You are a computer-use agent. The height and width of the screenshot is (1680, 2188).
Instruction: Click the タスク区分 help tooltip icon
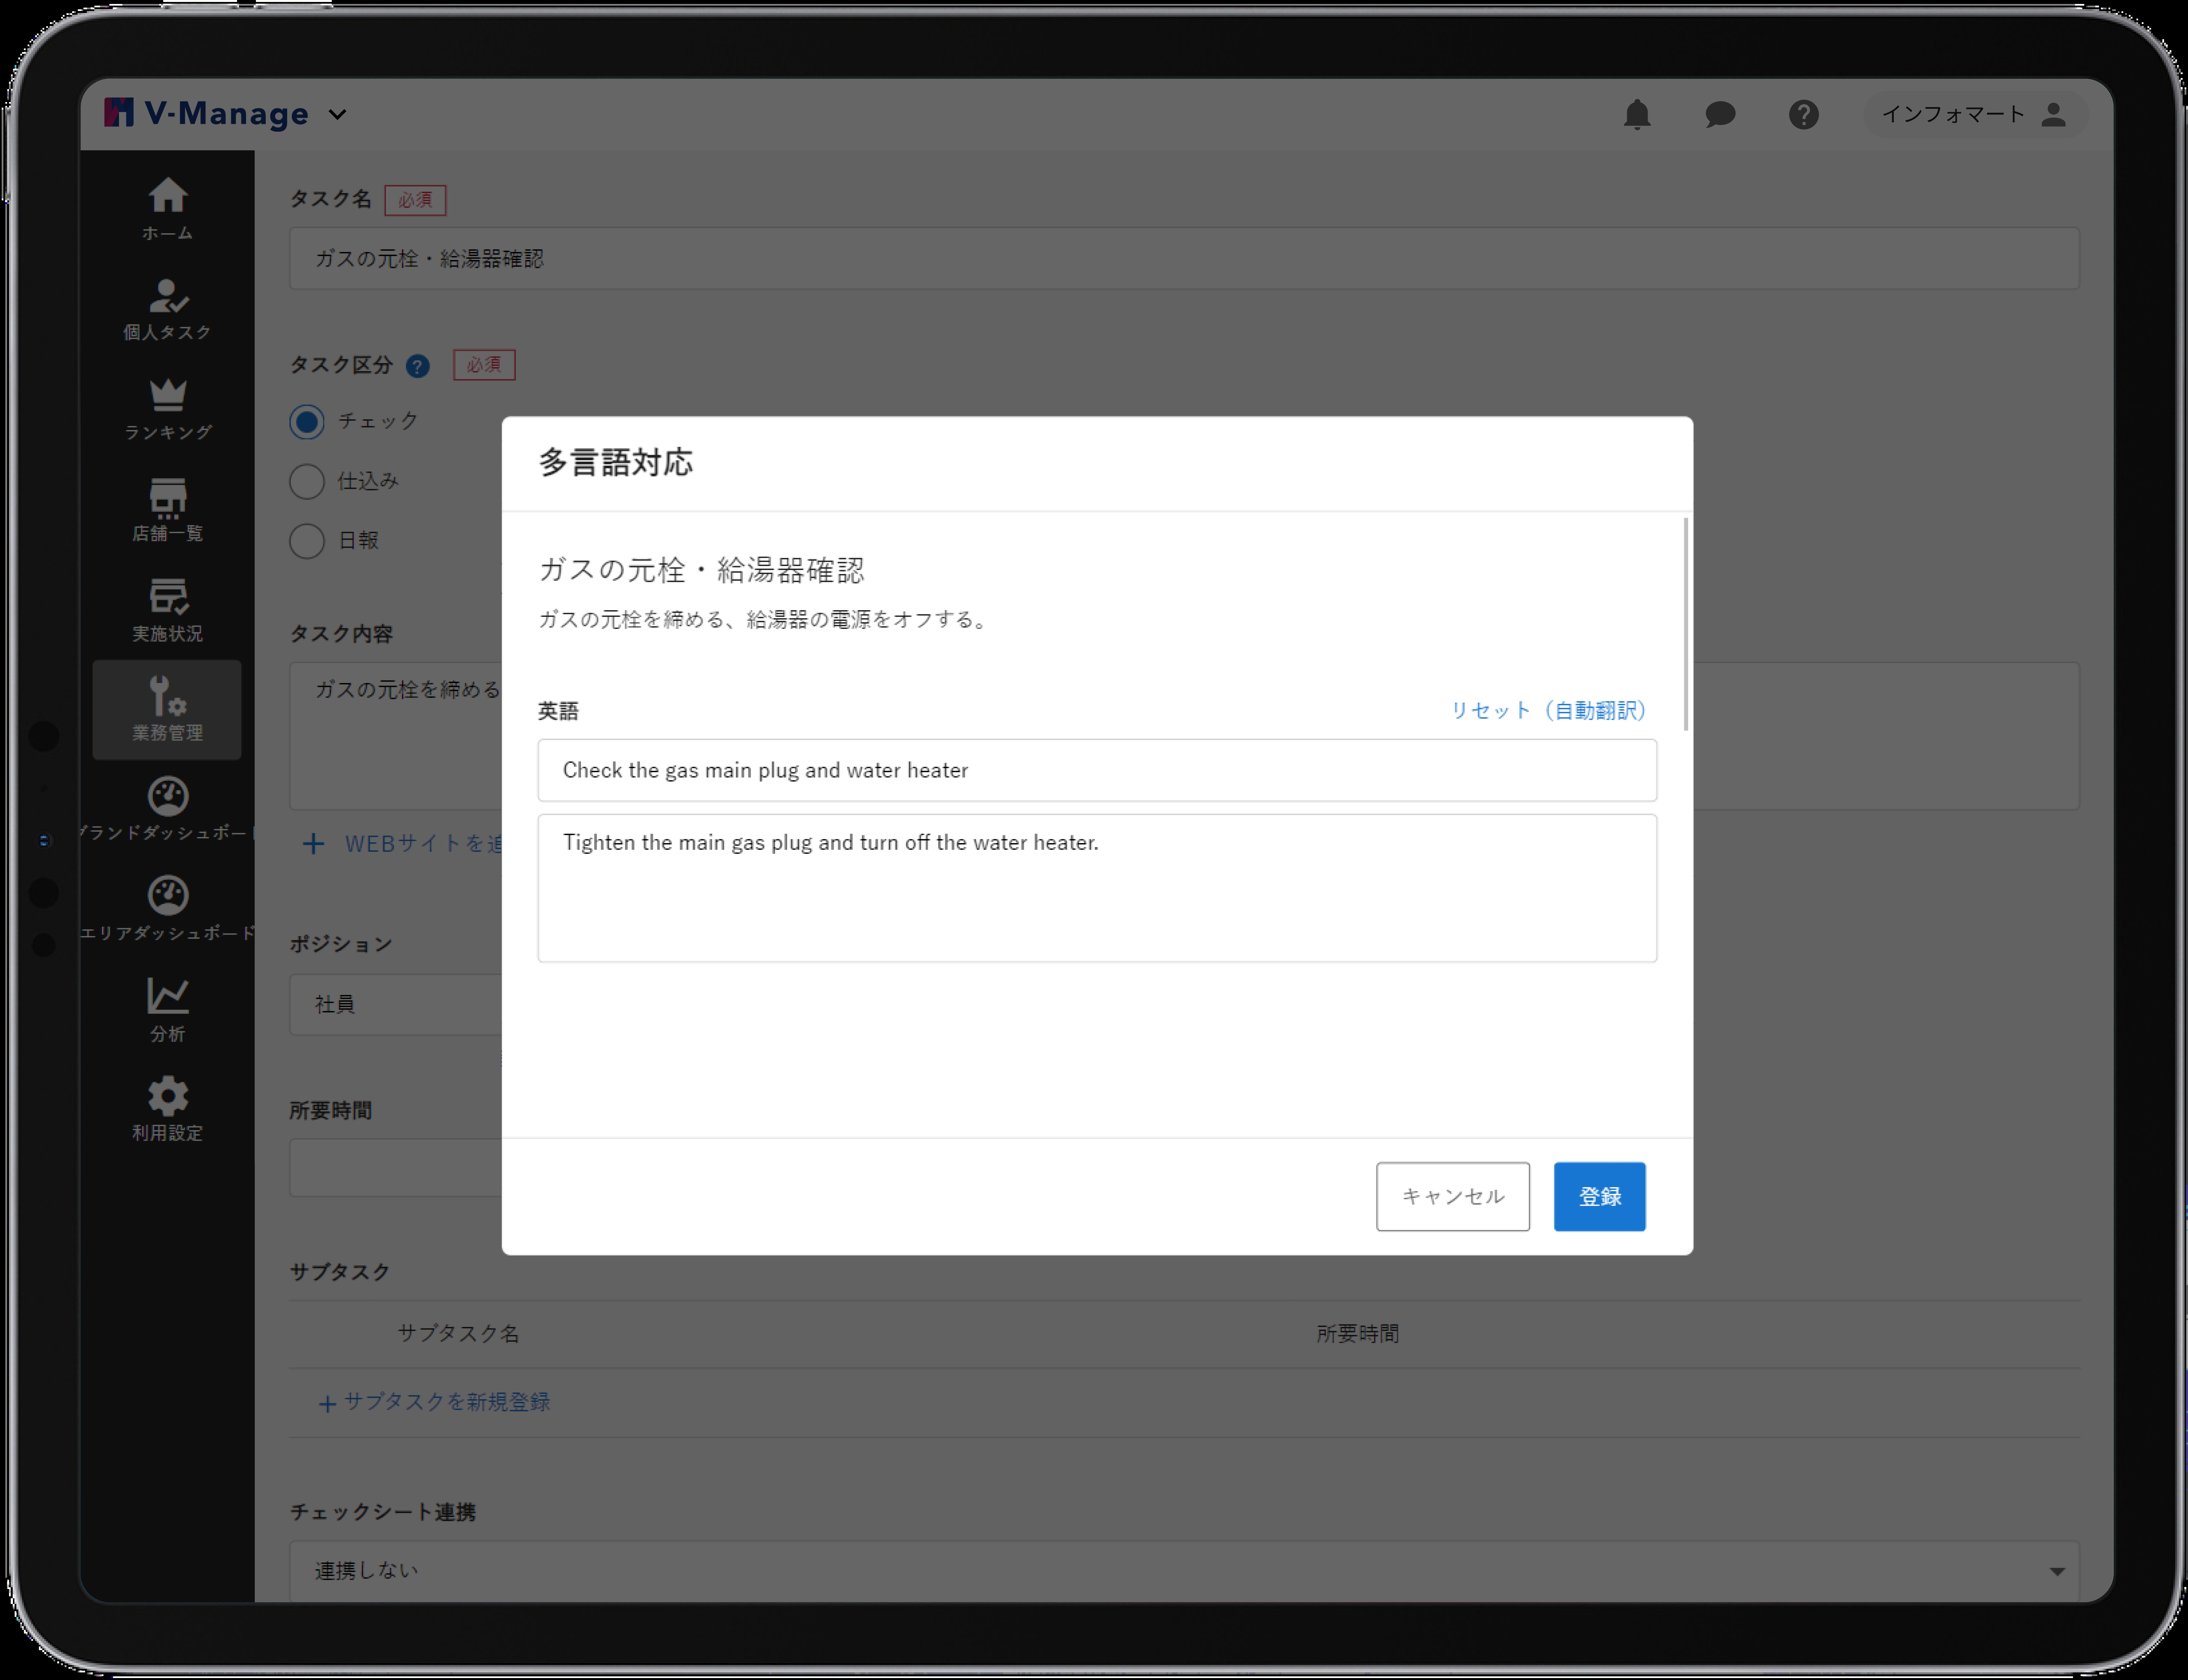(x=418, y=366)
